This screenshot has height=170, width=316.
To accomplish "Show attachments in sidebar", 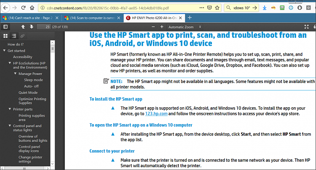I will click(x=22, y=36).
